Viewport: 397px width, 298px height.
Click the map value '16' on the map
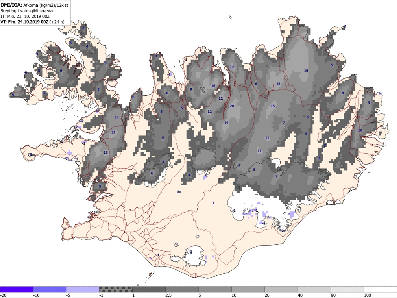pos(213,86)
